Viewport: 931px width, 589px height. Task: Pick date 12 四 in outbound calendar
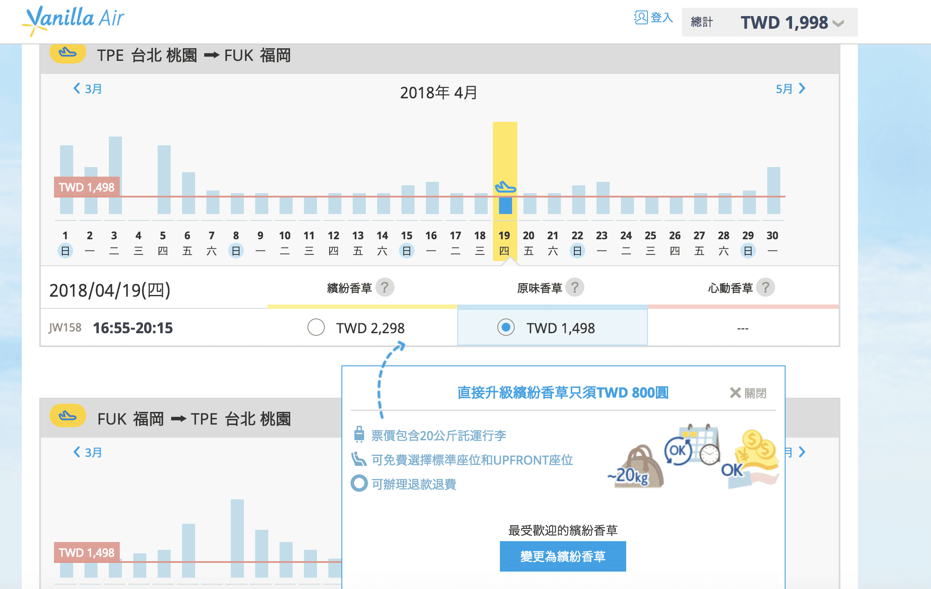(x=334, y=243)
